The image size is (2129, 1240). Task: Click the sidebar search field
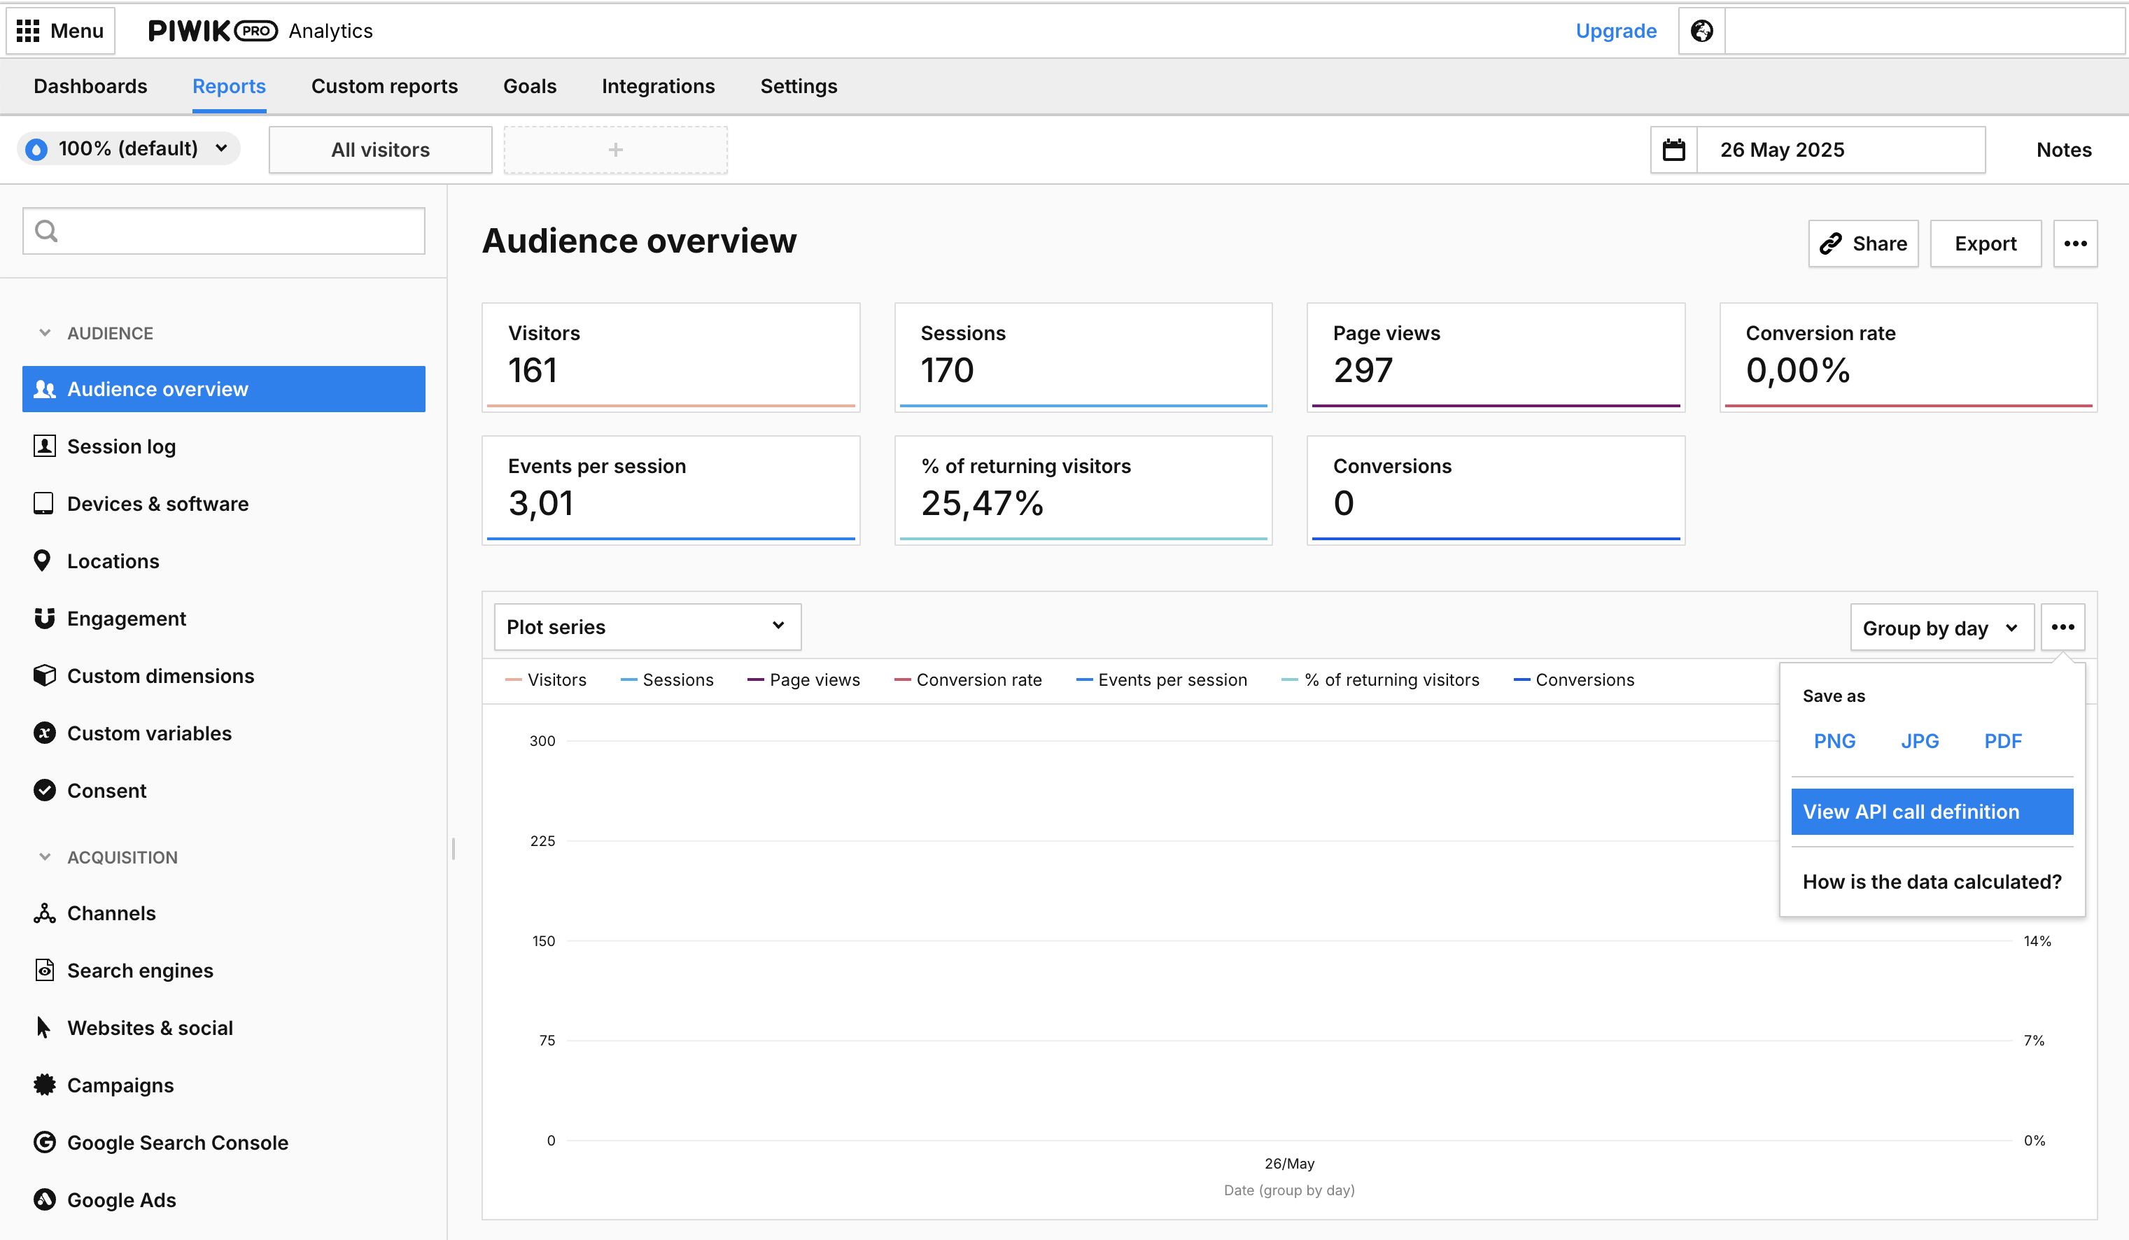[224, 232]
